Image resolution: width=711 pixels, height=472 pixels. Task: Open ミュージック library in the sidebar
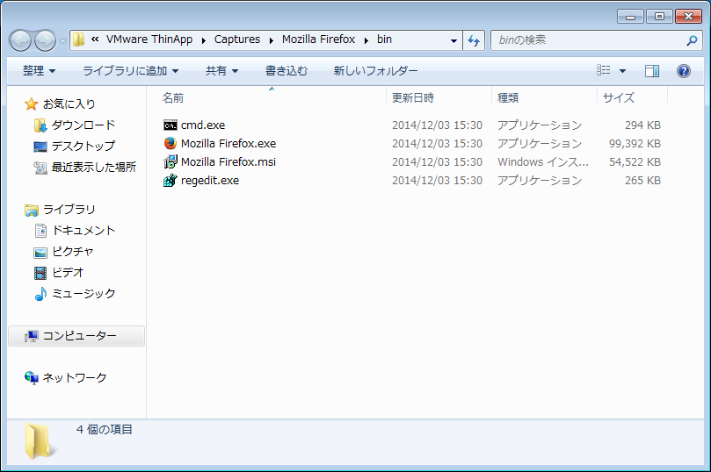pyautogui.click(x=83, y=294)
